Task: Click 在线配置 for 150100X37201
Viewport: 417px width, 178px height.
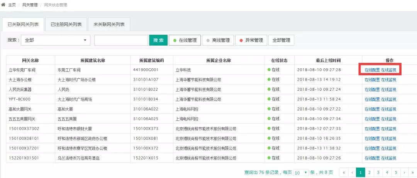Action: pyautogui.click(x=372, y=149)
